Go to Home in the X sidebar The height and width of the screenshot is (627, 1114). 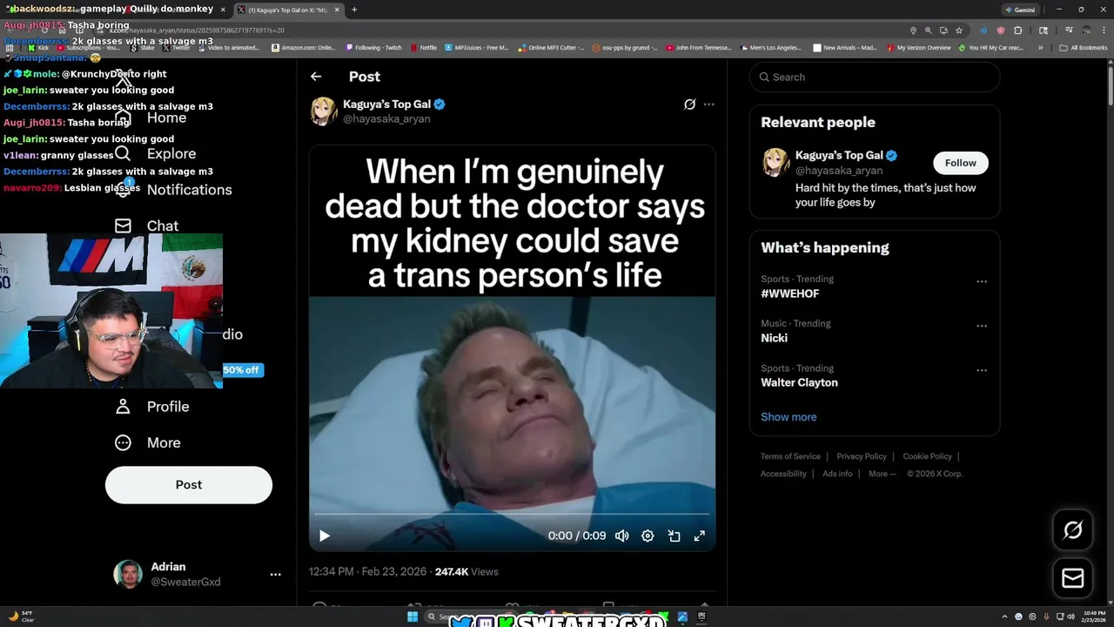click(x=166, y=118)
